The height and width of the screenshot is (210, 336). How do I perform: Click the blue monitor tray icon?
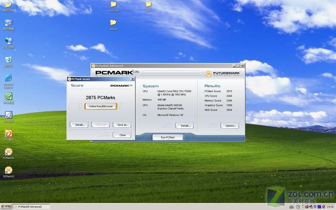coord(319,207)
